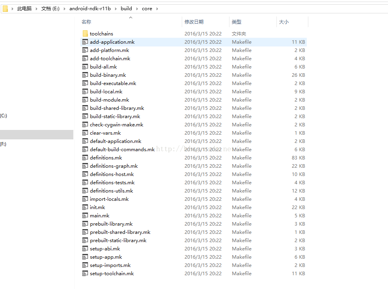The width and height of the screenshot is (388, 289).
Task: Sort by 类型 column header
Action: [x=237, y=22]
